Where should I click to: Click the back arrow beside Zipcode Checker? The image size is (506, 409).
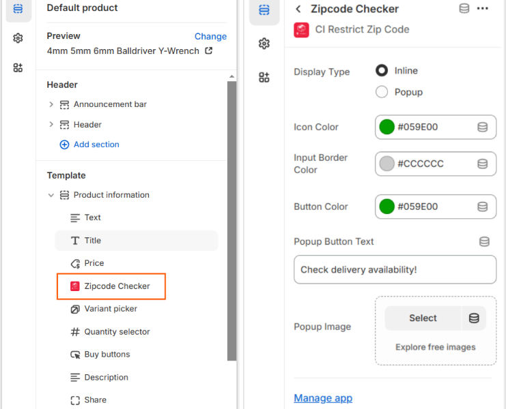(x=298, y=9)
